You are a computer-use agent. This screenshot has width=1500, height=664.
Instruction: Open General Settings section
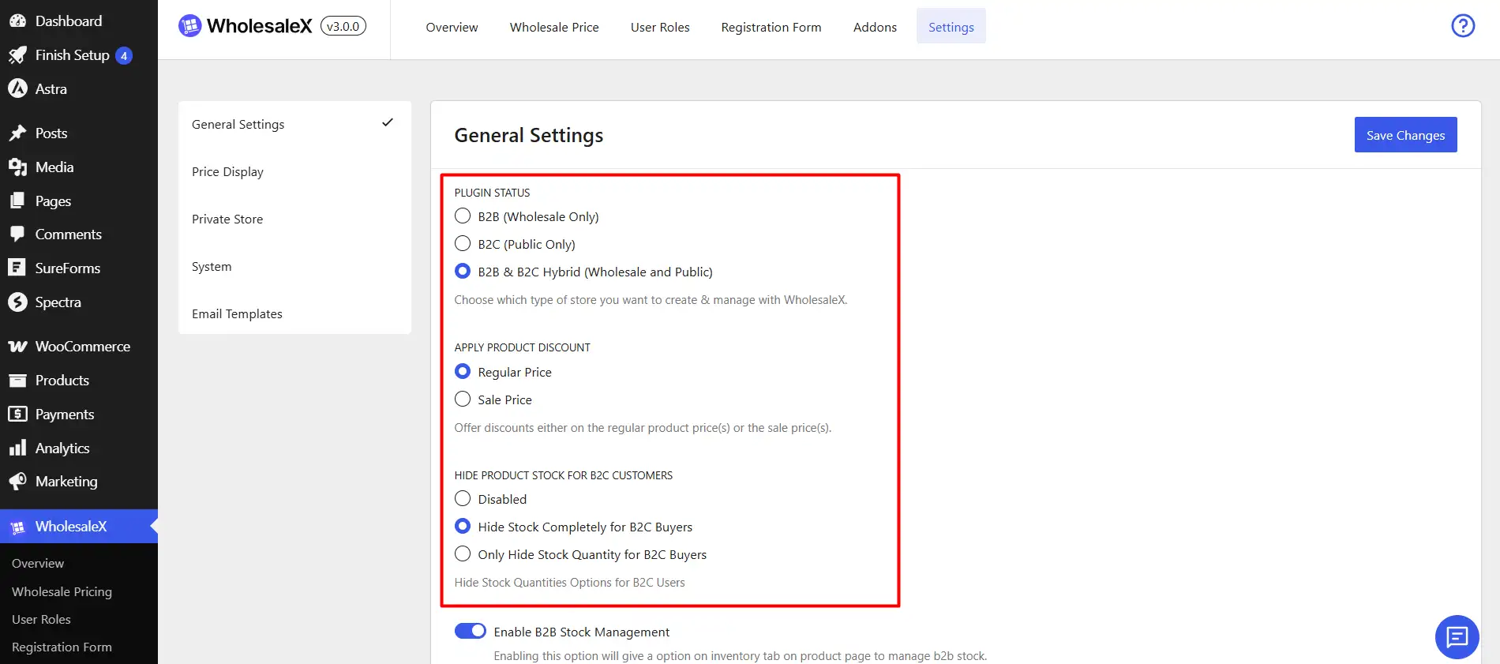pyautogui.click(x=294, y=124)
